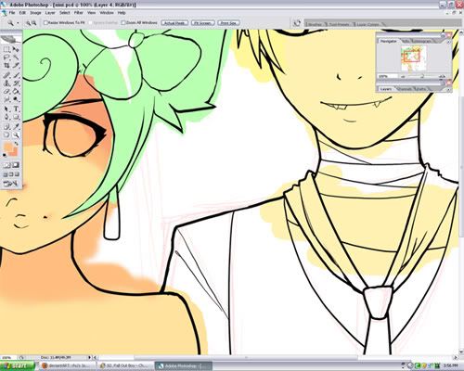Open the Filter menu
The image size is (464, 371).
(79, 13)
